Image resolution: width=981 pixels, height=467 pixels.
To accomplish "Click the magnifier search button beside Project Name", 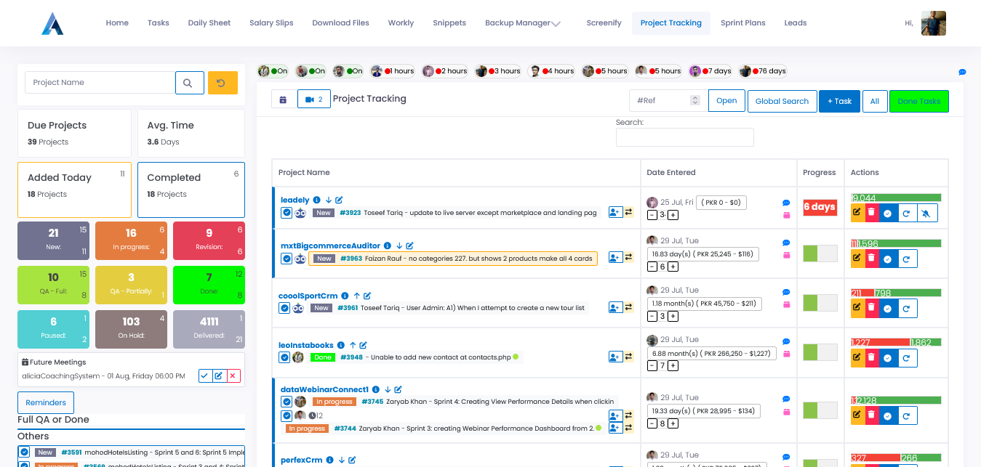I will pyautogui.click(x=188, y=83).
